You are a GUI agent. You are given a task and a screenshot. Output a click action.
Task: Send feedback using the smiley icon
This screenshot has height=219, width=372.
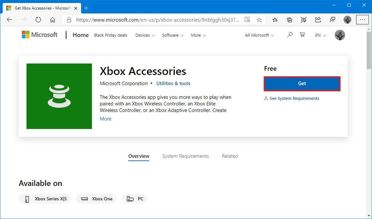[x=332, y=20]
